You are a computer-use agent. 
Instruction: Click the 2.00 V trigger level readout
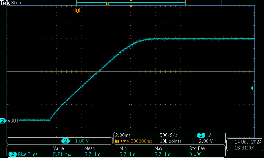click(206, 141)
